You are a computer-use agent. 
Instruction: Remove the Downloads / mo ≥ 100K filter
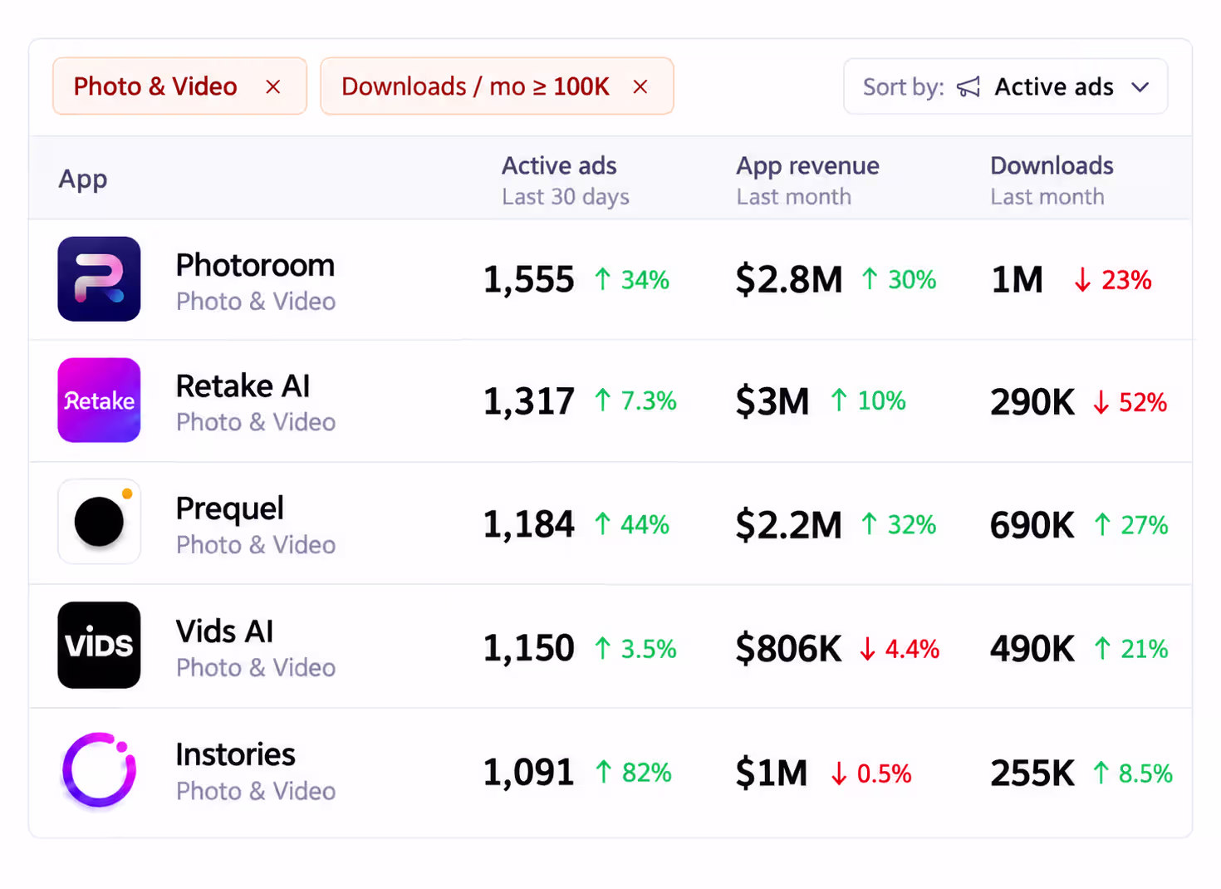[x=640, y=86]
